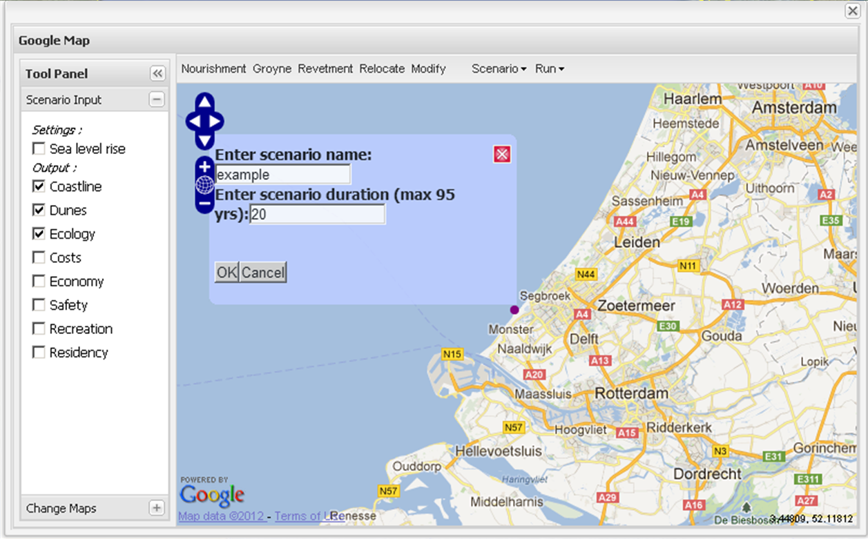Choose the Relocate tool
The height and width of the screenshot is (539, 868).
pos(382,69)
